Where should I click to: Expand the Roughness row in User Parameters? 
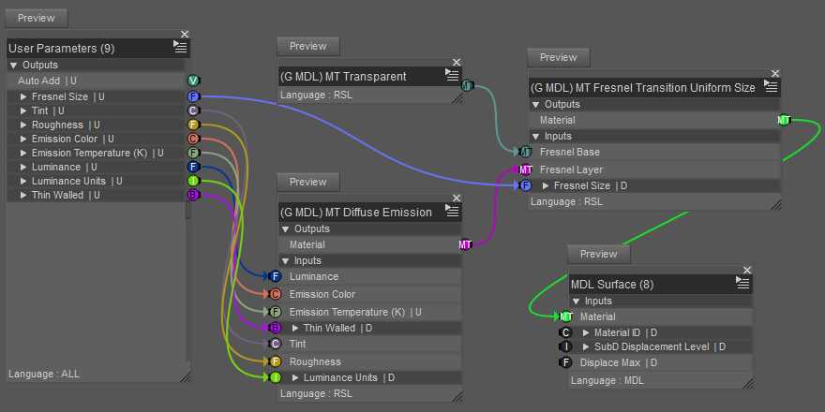tap(23, 125)
